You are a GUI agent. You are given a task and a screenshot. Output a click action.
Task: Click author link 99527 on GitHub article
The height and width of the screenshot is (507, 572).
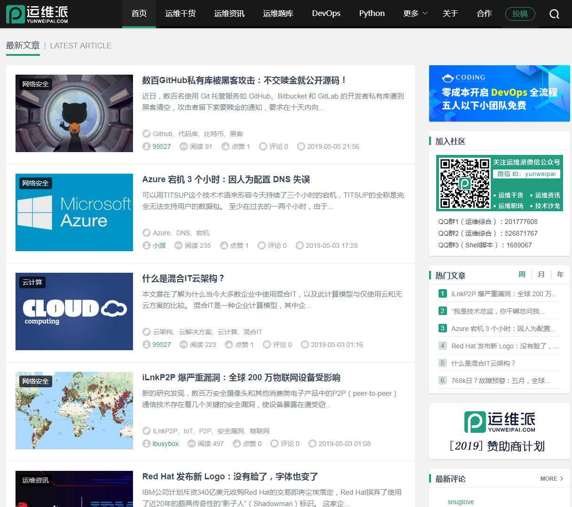coord(162,146)
